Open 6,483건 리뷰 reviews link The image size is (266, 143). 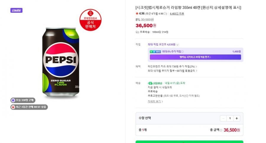coord(177,14)
